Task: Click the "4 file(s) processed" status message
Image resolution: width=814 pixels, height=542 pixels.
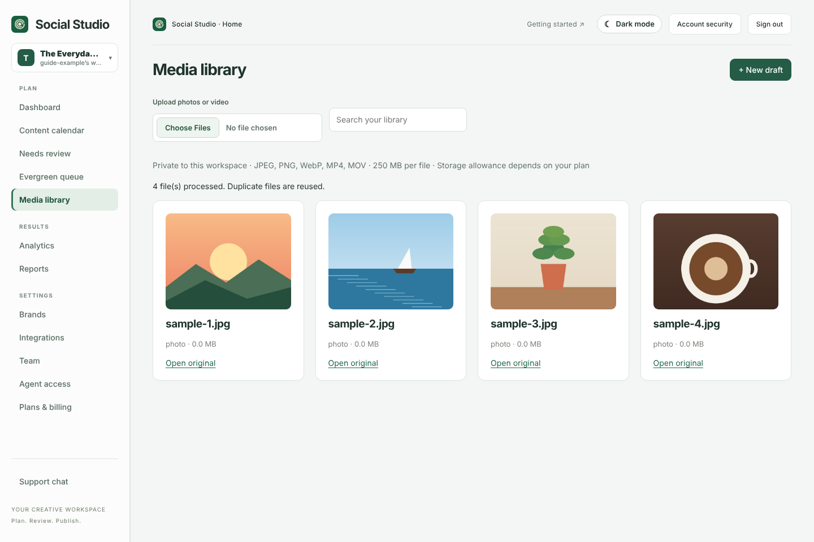Action: pyautogui.click(x=239, y=186)
